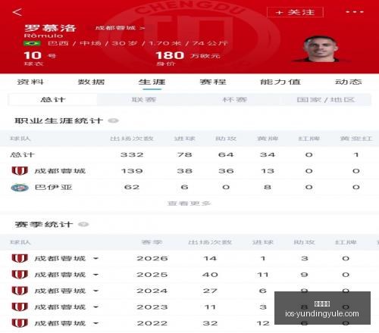Image resolution: width=379 pixels, height=333 pixels.
Task: Click the 赛季 column header
Action: pos(152,242)
